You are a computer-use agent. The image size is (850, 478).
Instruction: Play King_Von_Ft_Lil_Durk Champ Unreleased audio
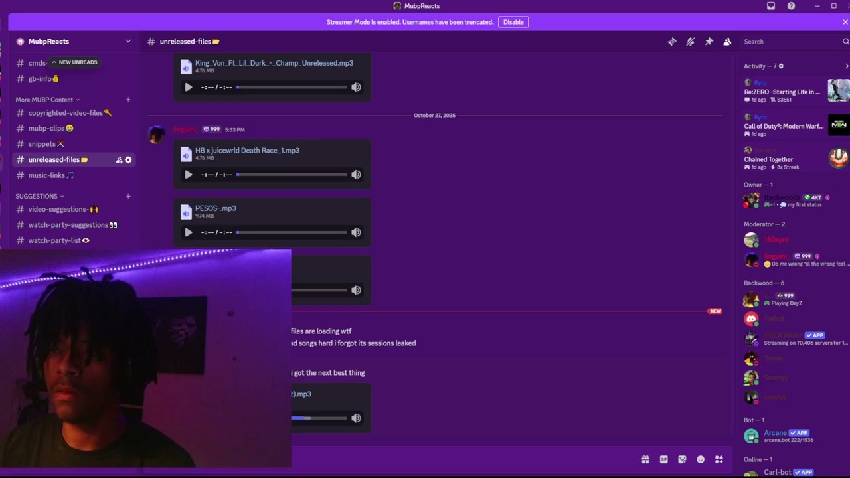click(189, 87)
